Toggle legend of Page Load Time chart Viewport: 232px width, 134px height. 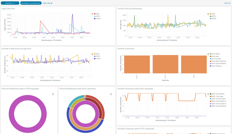[x=92, y=14]
